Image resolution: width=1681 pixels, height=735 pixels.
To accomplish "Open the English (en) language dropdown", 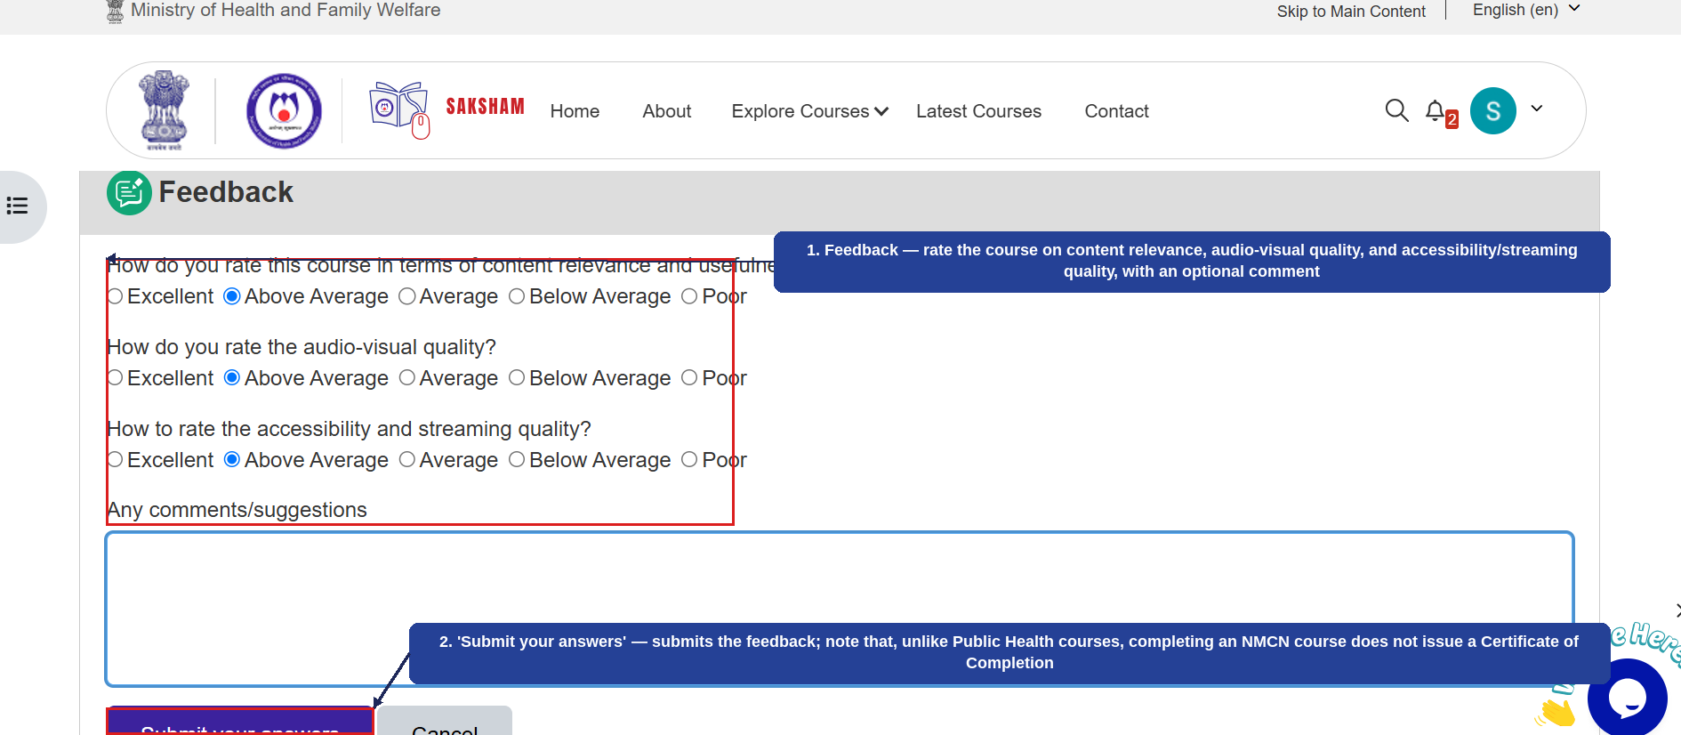I will click(1526, 10).
